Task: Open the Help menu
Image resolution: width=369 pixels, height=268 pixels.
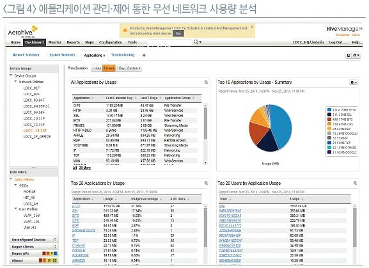Action: click(357, 42)
